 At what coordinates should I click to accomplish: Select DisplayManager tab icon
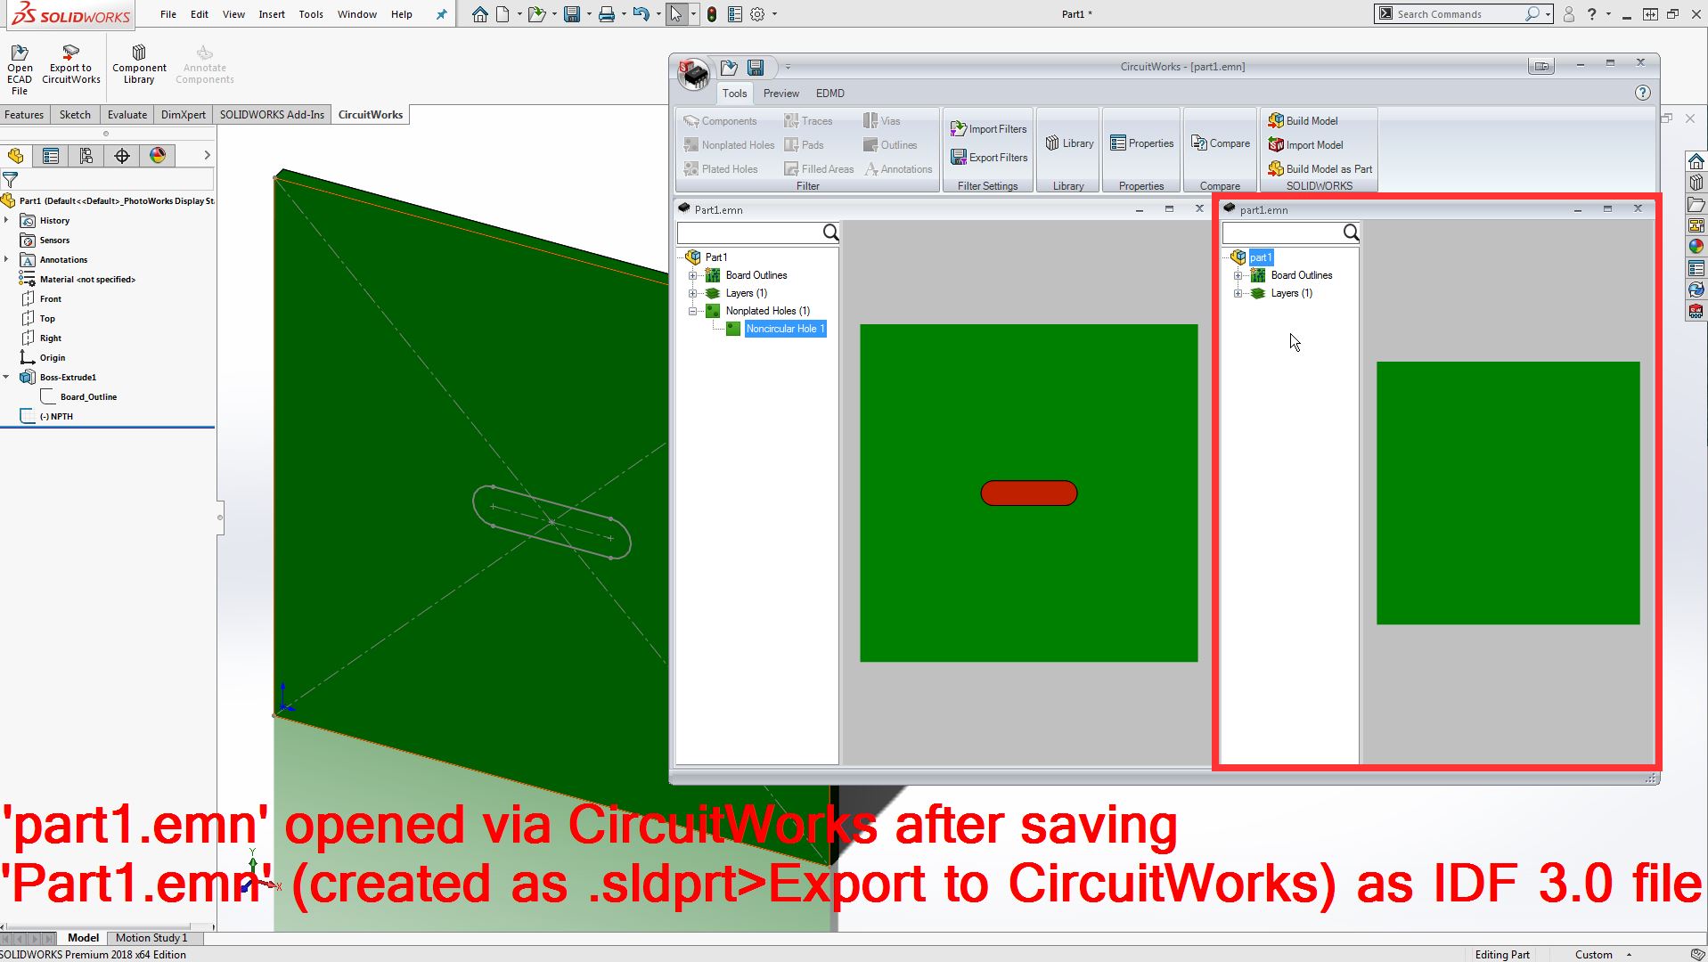coord(158,156)
